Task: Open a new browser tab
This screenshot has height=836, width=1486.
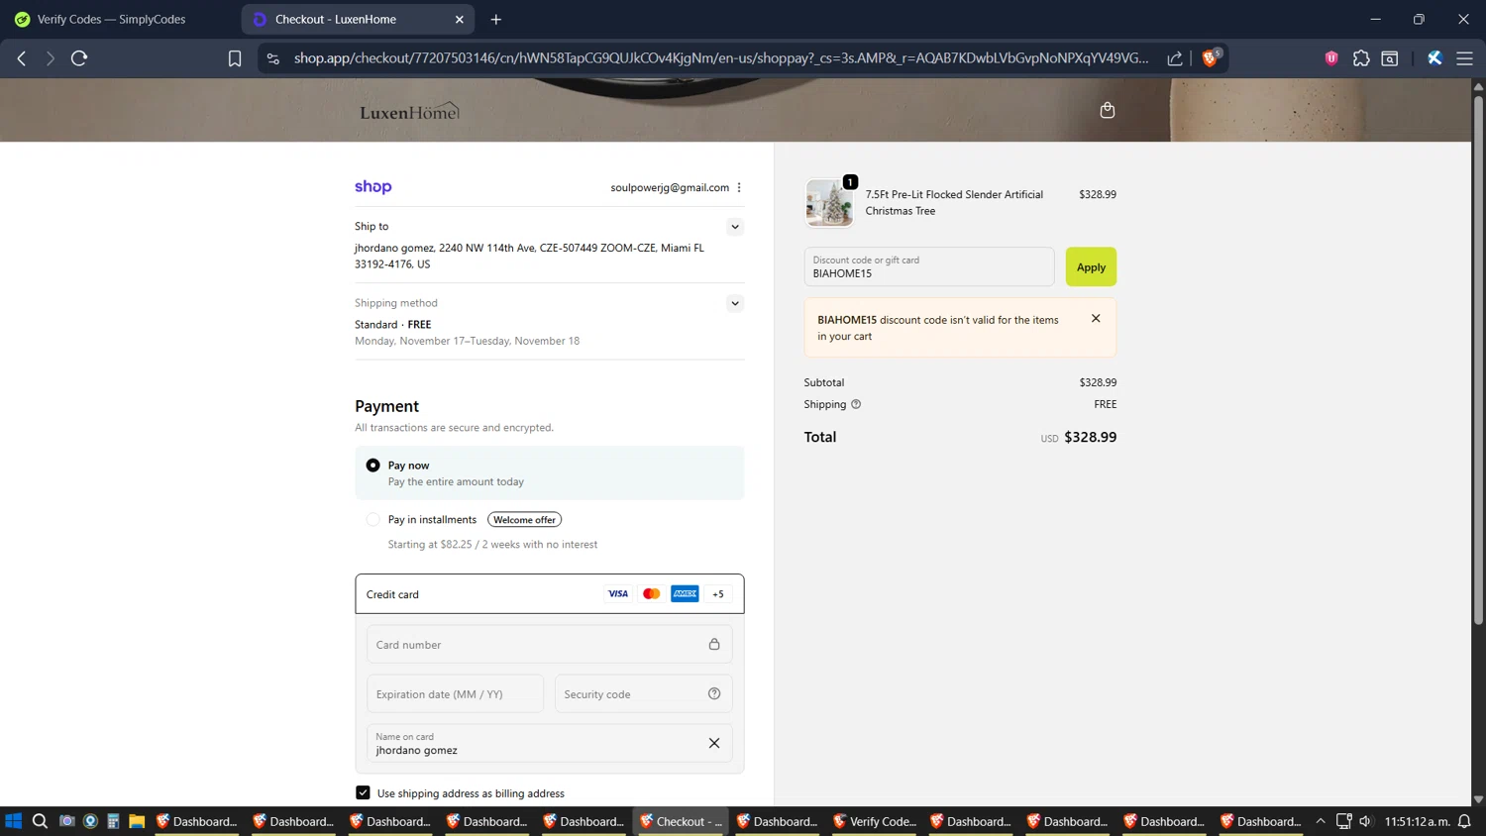Action: tap(496, 19)
